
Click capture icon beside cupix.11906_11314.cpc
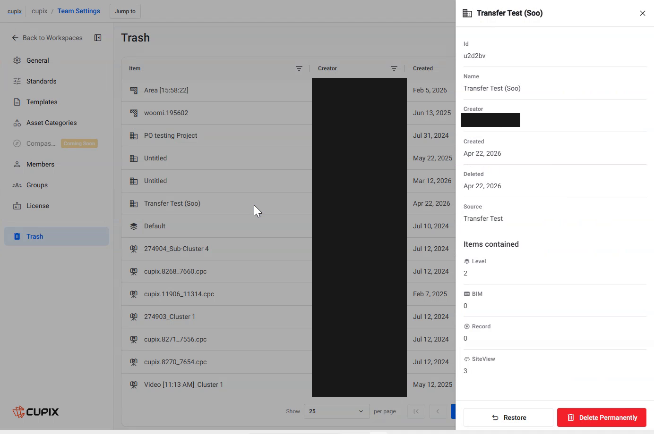134,294
